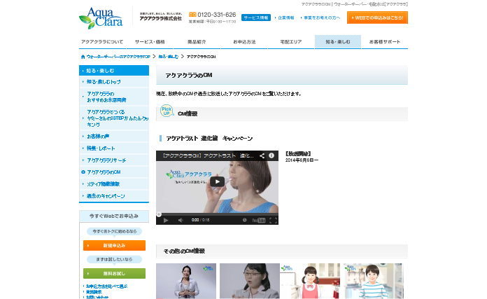Viewport: 487px width, 299px height.
Task: Open ヤミーさんの3STEP cooking sidebar link
Action: (x=114, y=118)
